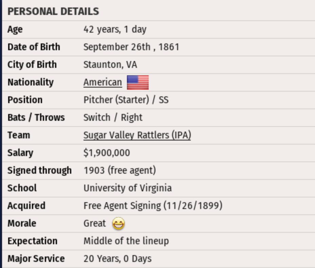Screen dimensions: 315x268
Task: Select the Switch / Right handedness value
Action: coord(113,117)
